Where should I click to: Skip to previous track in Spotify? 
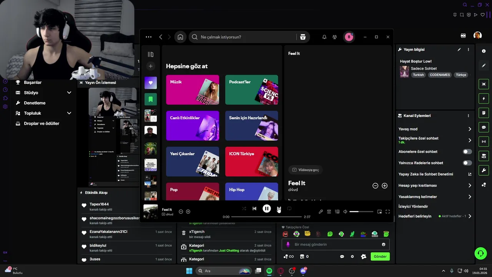click(x=254, y=209)
